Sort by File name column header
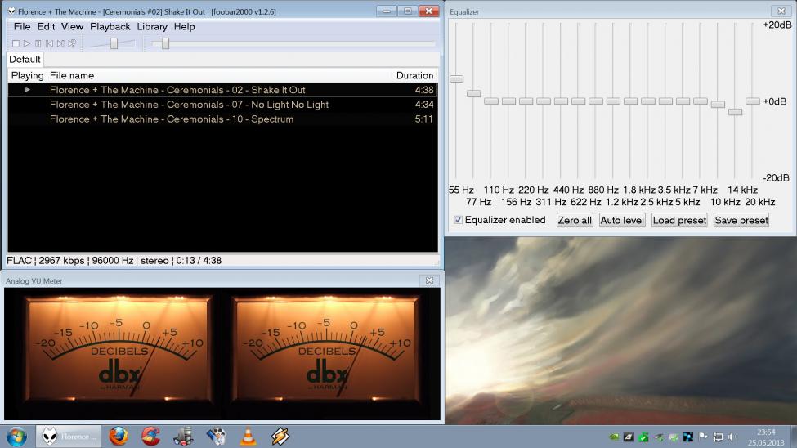 [x=72, y=75]
